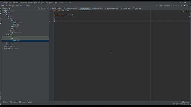Collapse the resources folder

click(8, 31)
